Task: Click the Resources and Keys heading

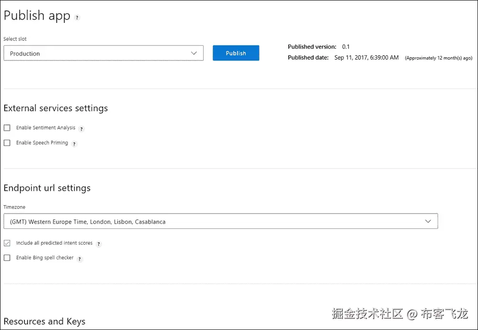Action: click(44, 321)
